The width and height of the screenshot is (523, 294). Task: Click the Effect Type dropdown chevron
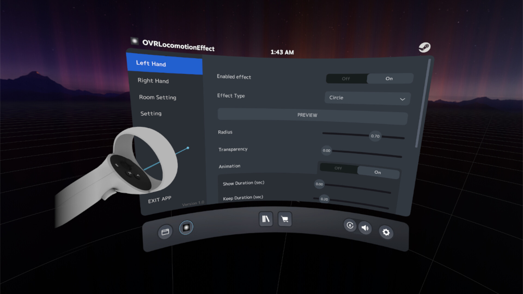tap(402, 99)
